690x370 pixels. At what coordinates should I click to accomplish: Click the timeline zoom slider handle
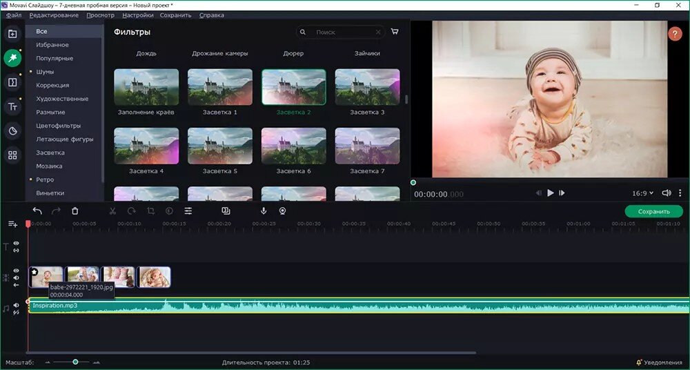[x=75, y=362]
